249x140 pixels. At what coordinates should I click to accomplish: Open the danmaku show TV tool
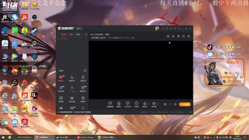[x=83, y=99]
